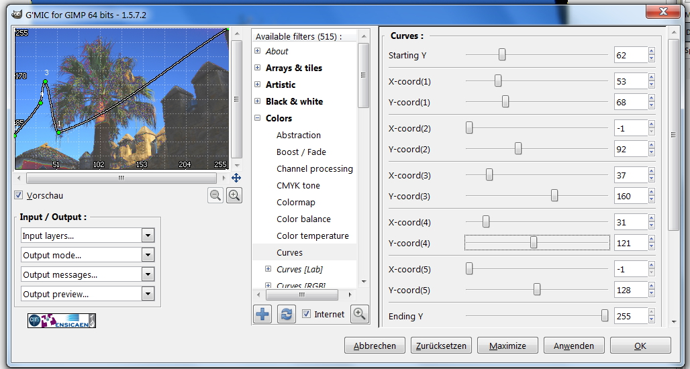690x369 pixels.
Task: Decrease Y-coord(1) with down stepper arrow
Action: (651, 106)
